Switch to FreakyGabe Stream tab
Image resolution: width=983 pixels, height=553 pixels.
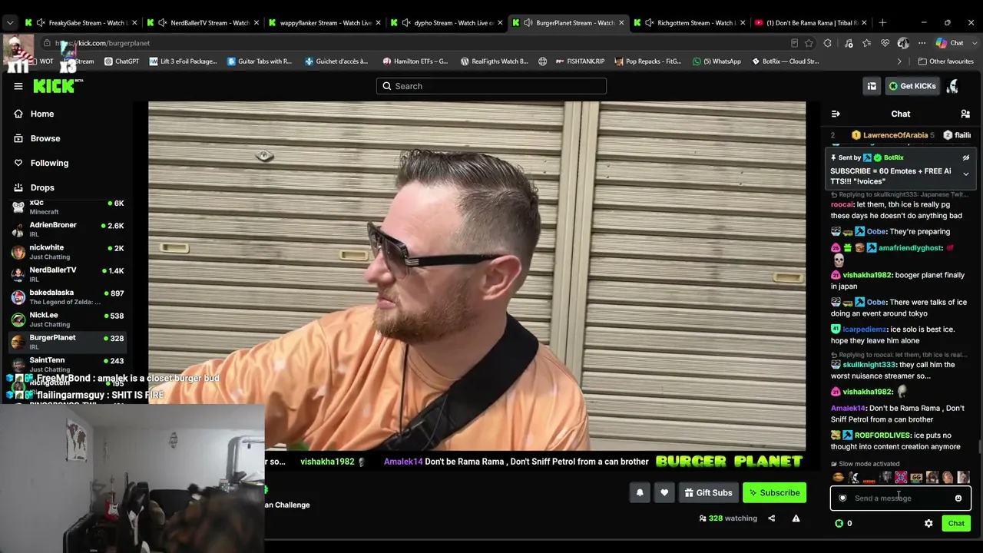pyautogui.click(x=80, y=23)
